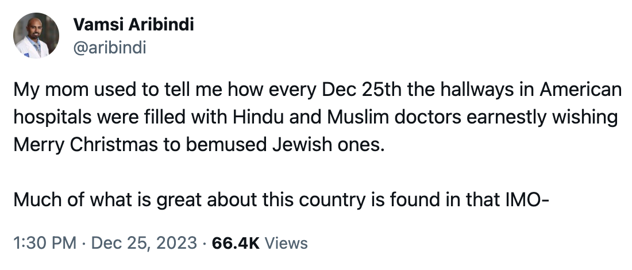Click the Views label beside the count
The width and height of the screenshot is (632, 270).
pyautogui.click(x=286, y=243)
